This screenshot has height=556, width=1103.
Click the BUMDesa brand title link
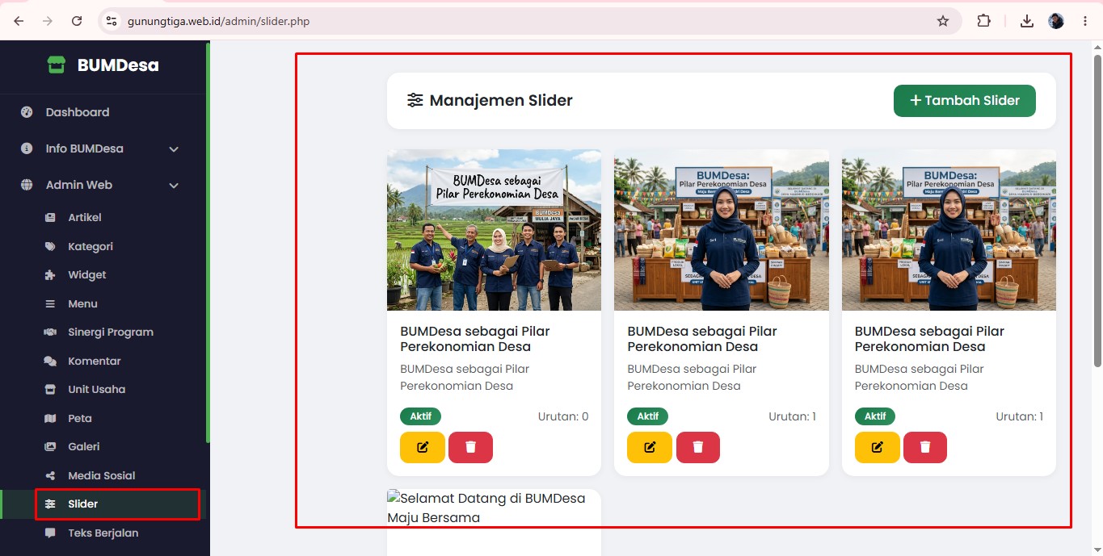tap(118, 65)
